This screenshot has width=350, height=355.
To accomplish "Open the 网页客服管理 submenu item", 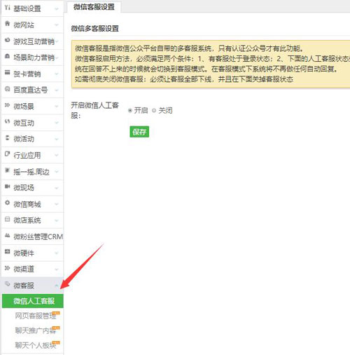I will [36, 316].
